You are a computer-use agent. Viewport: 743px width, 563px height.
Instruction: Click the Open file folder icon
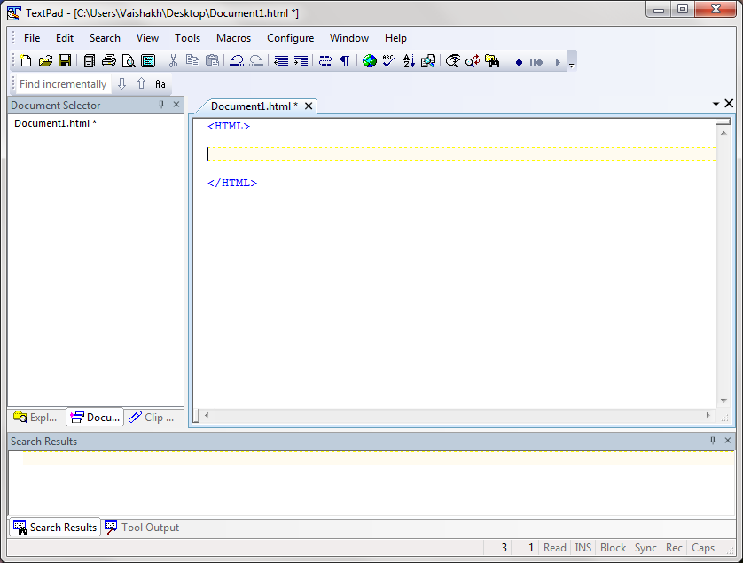[45, 61]
